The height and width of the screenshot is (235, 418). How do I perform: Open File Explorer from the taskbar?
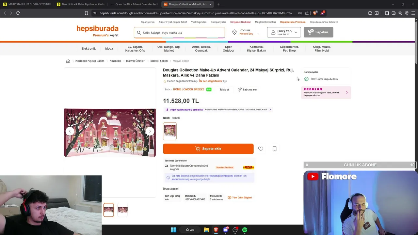pyautogui.click(x=206, y=230)
